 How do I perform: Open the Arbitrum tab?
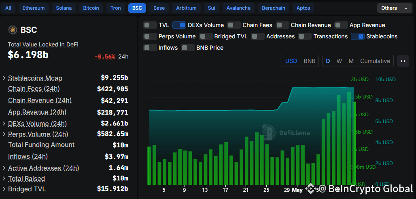coord(186,8)
